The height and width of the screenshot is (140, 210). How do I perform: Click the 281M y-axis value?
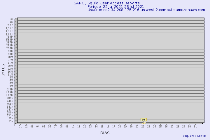click(x=10, y=45)
